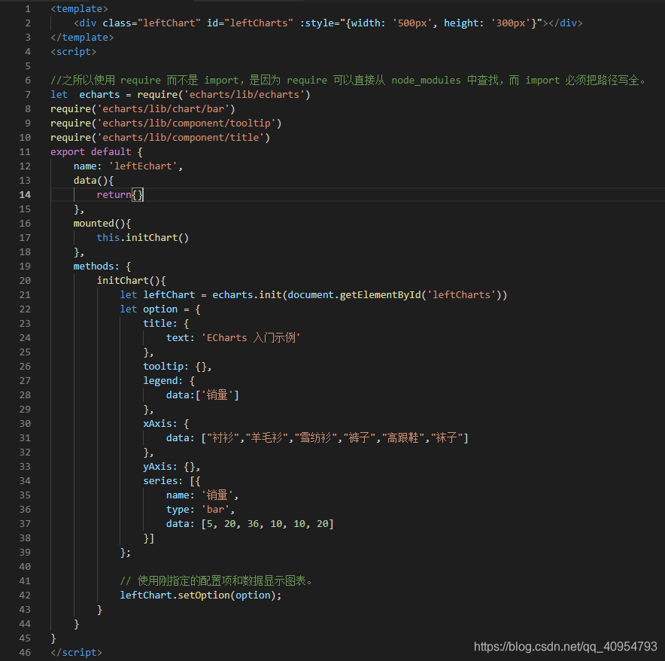
Task: Click the name 'leftEchart' value
Action: click(143, 166)
